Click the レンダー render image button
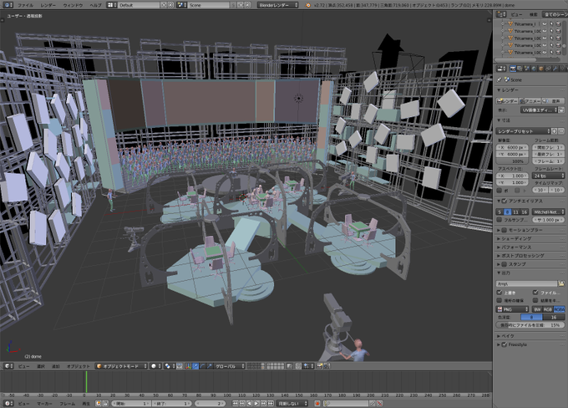The height and width of the screenshot is (408, 568). pyautogui.click(x=507, y=101)
